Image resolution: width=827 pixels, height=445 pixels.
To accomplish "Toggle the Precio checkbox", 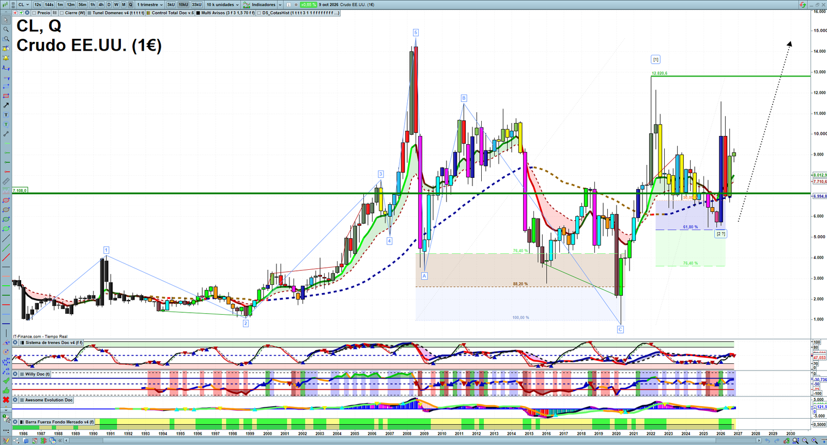I will pyautogui.click(x=34, y=13).
